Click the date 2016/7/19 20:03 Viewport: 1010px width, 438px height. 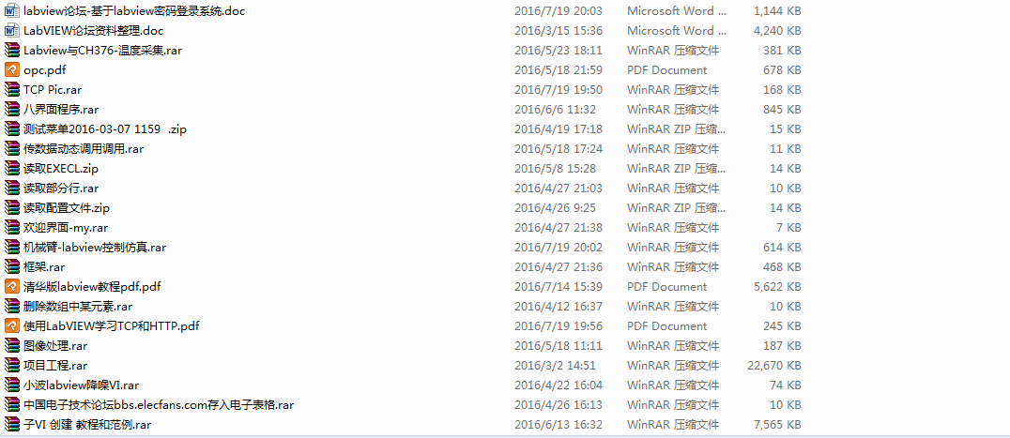(x=559, y=11)
